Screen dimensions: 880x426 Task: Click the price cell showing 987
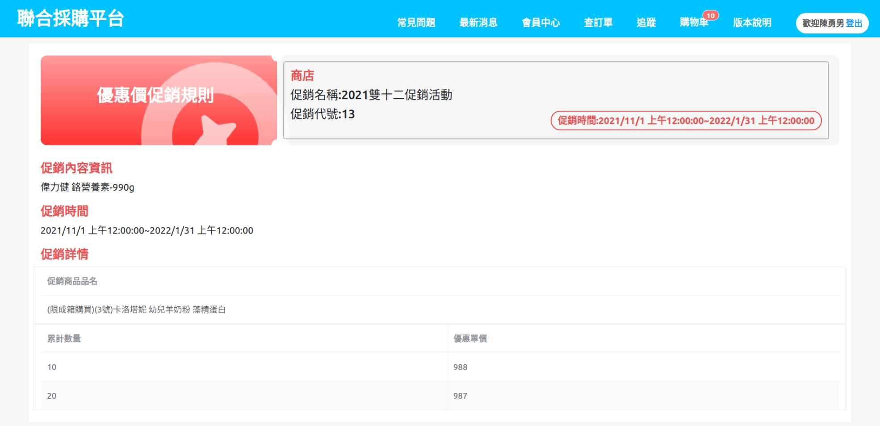(643, 396)
